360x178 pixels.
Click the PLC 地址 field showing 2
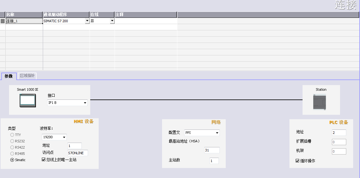coord(339,133)
